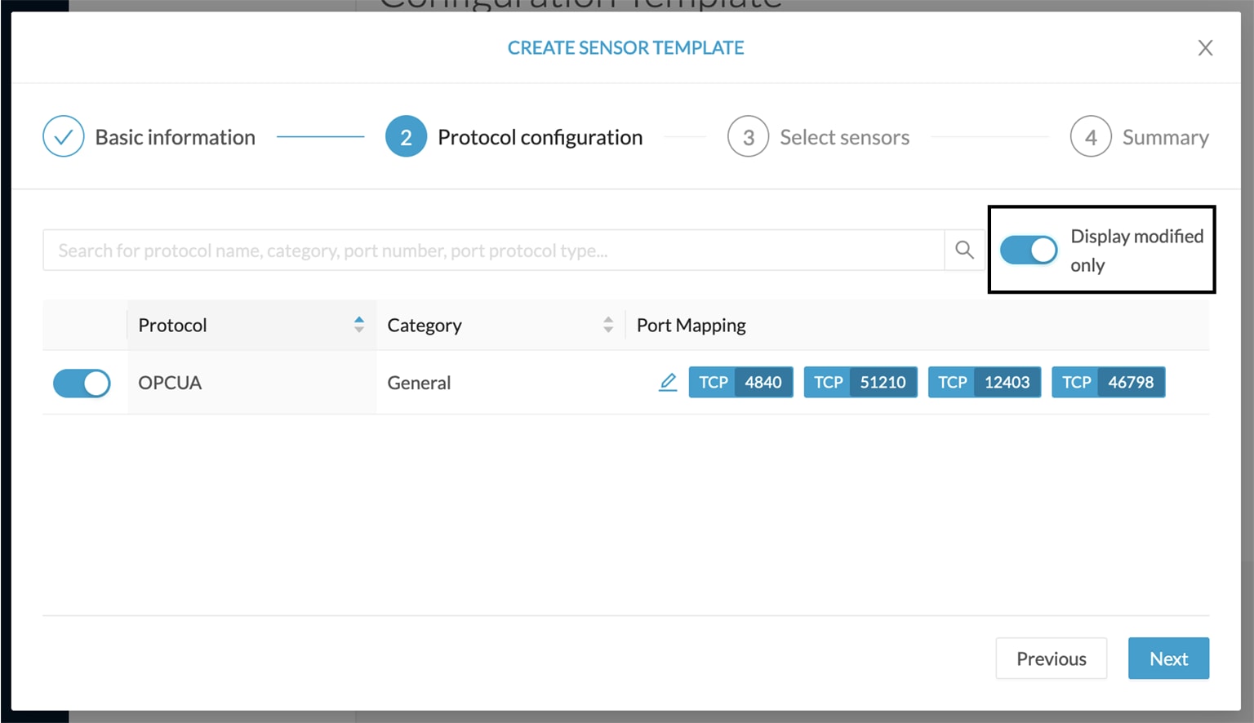This screenshot has height=723, width=1254.
Task: Click the TCP 51210 port tag
Action: click(860, 382)
